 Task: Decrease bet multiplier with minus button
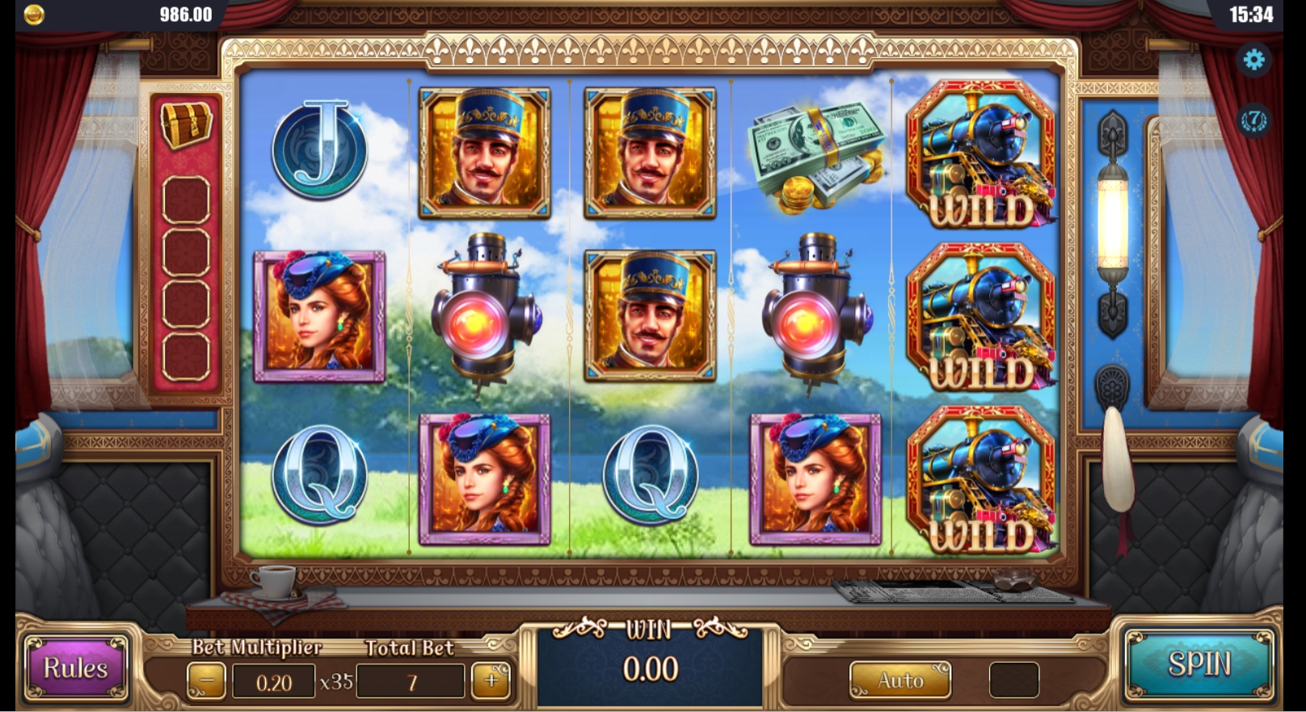tap(206, 681)
